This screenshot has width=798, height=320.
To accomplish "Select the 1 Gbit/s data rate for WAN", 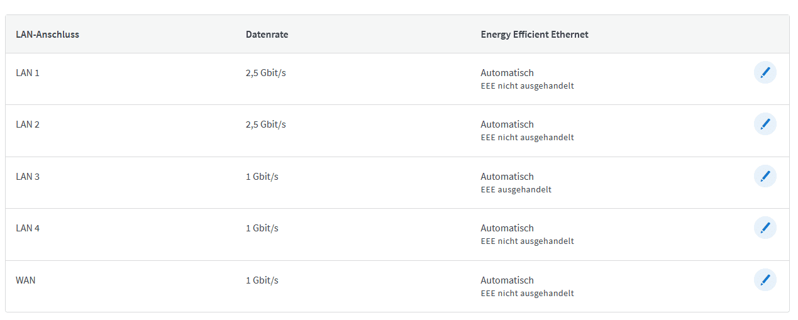I will point(262,280).
